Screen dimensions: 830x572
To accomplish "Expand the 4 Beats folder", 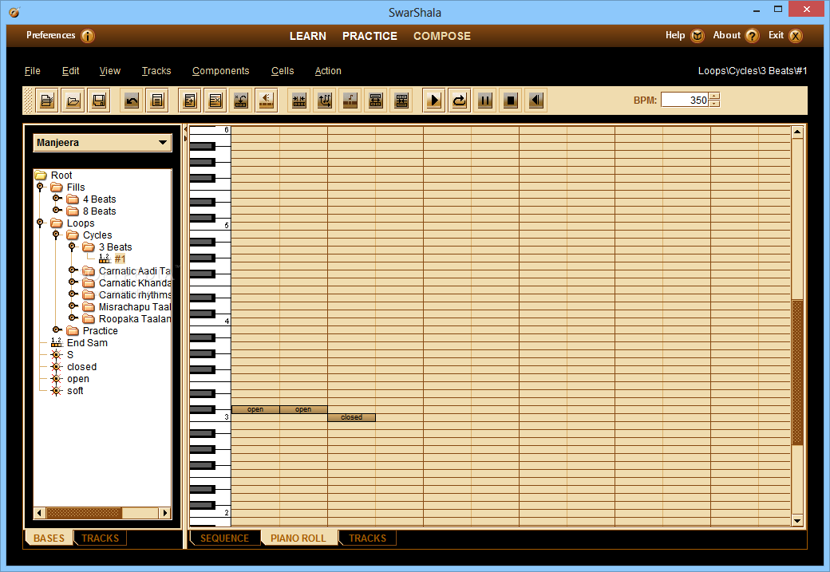I will 57,199.
